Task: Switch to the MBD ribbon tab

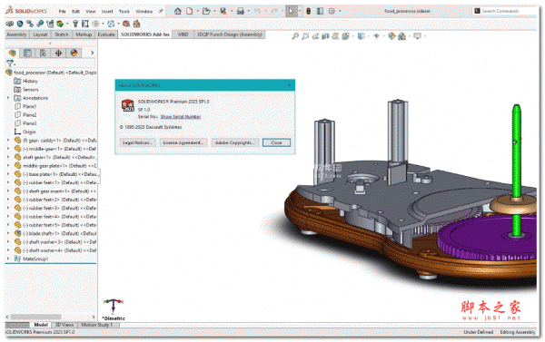Action: tap(183, 34)
